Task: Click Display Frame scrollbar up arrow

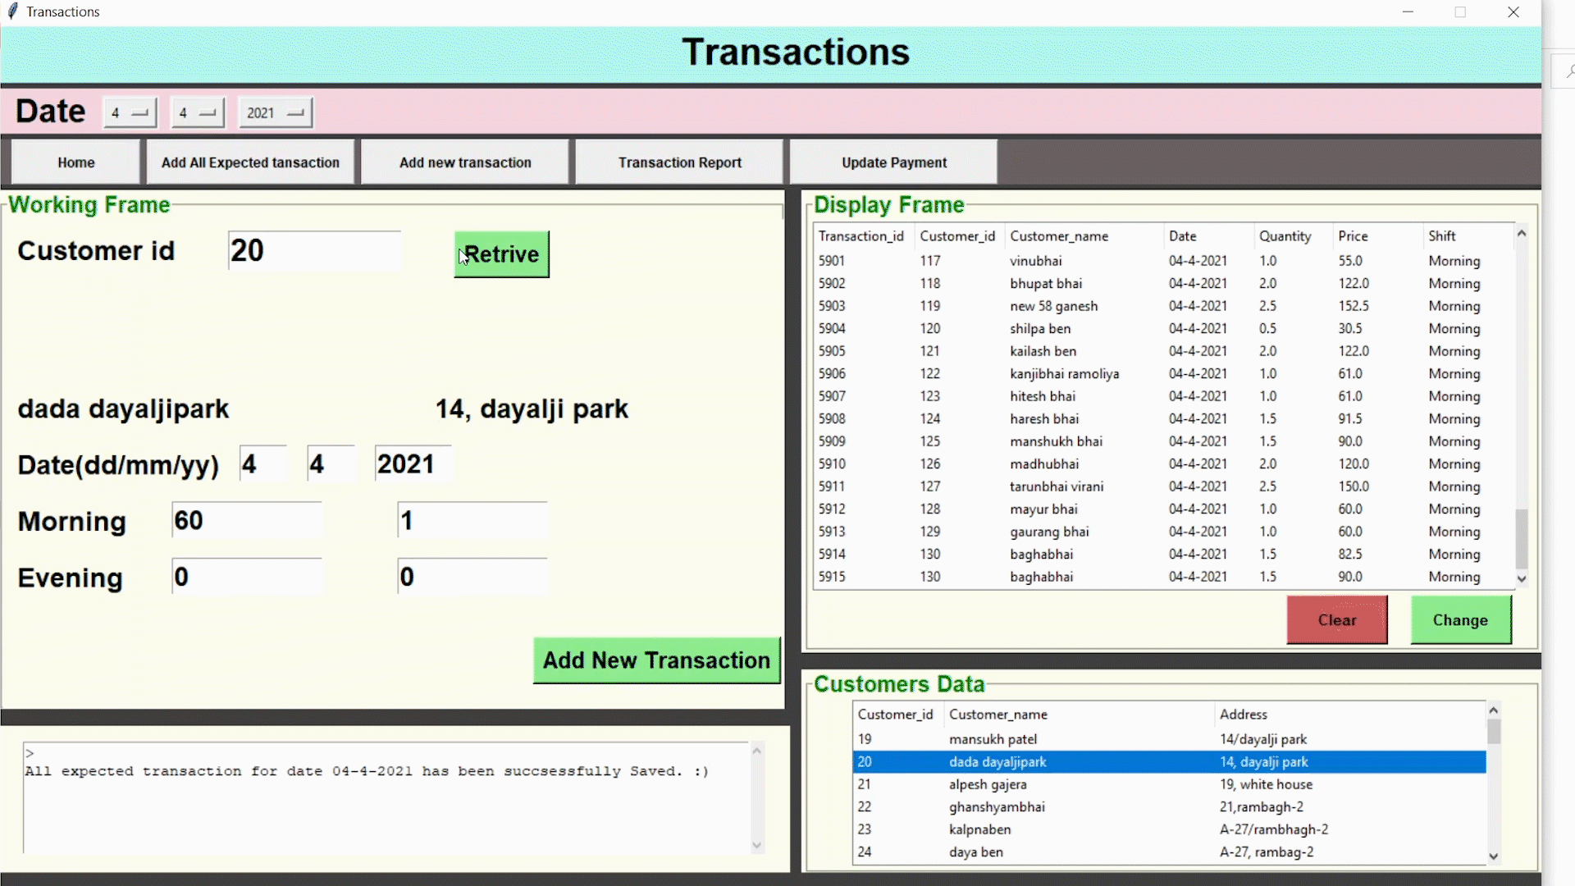Action: (1522, 233)
